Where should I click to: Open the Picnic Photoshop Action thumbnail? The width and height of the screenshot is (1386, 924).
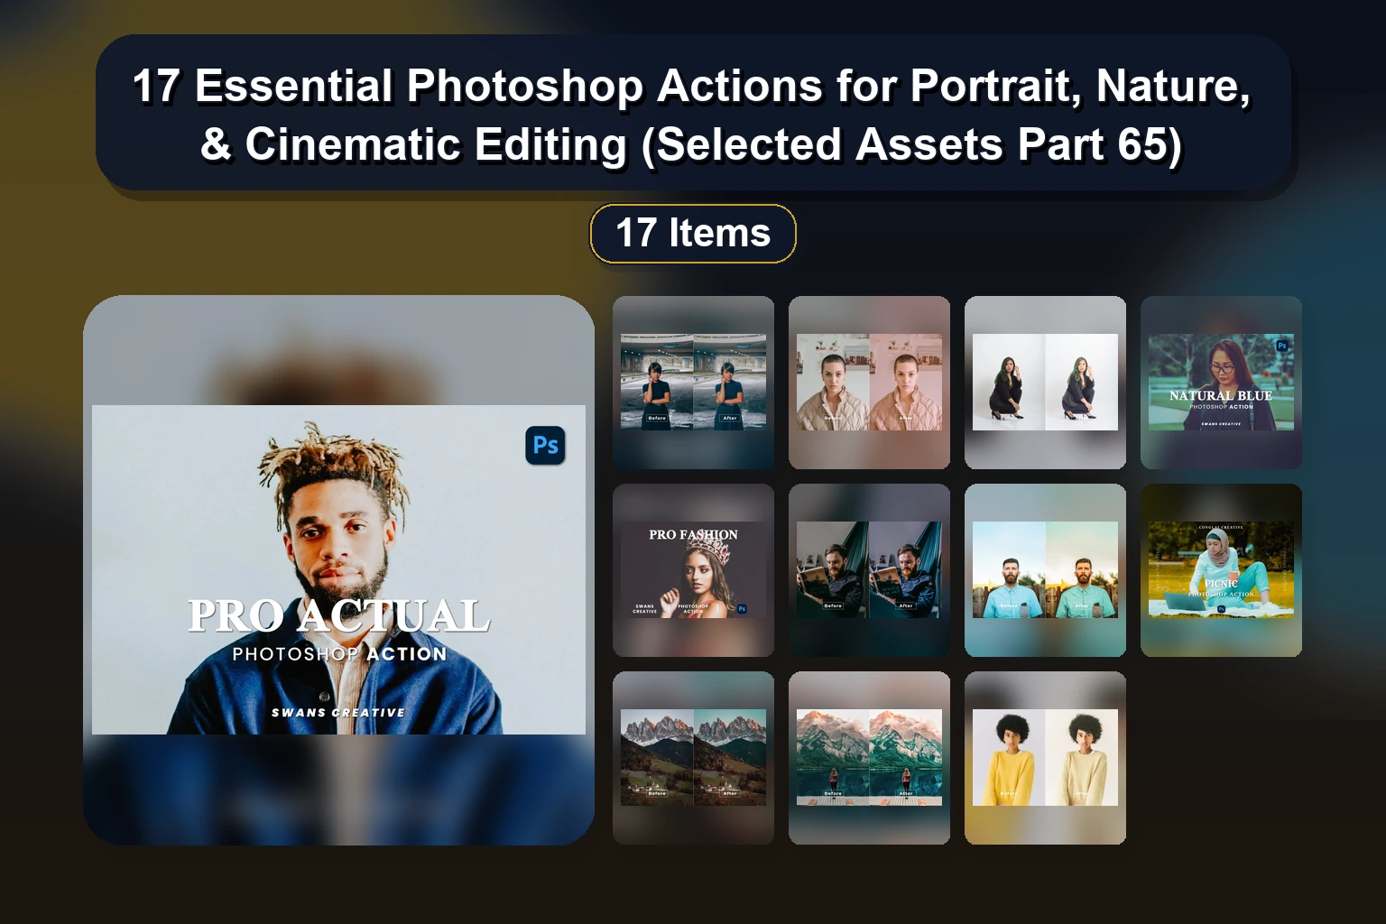(1221, 570)
